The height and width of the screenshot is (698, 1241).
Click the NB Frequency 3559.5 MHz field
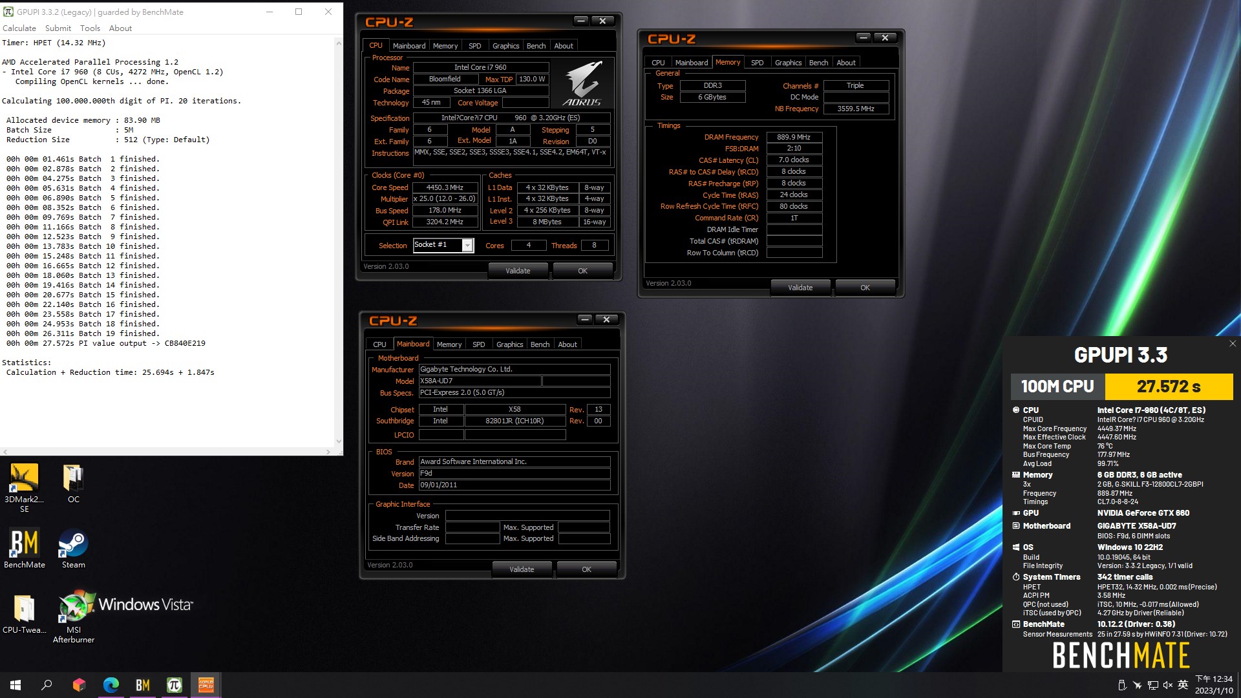[x=856, y=109]
